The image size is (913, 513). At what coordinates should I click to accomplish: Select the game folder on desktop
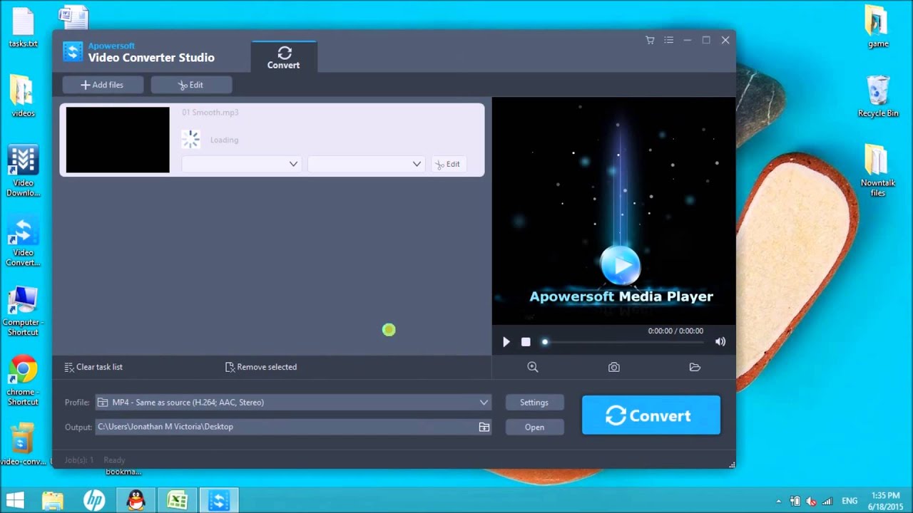878,27
